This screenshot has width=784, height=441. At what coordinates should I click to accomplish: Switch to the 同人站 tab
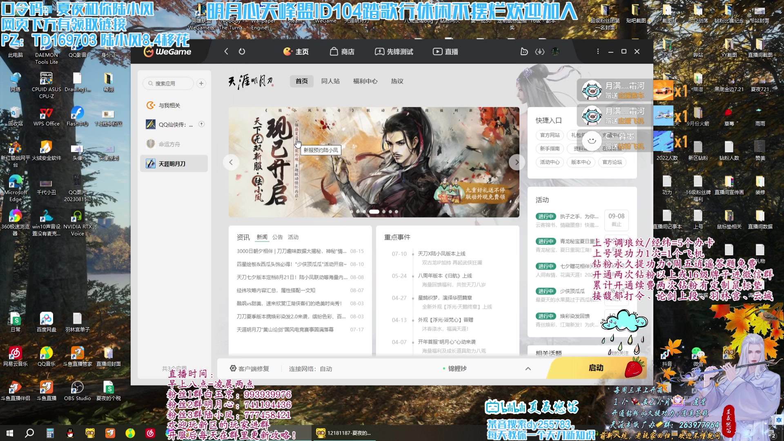(330, 81)
